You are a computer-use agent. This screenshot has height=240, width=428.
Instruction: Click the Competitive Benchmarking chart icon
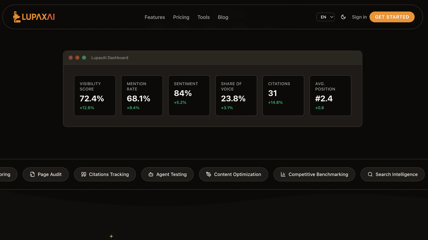[283, 174]
